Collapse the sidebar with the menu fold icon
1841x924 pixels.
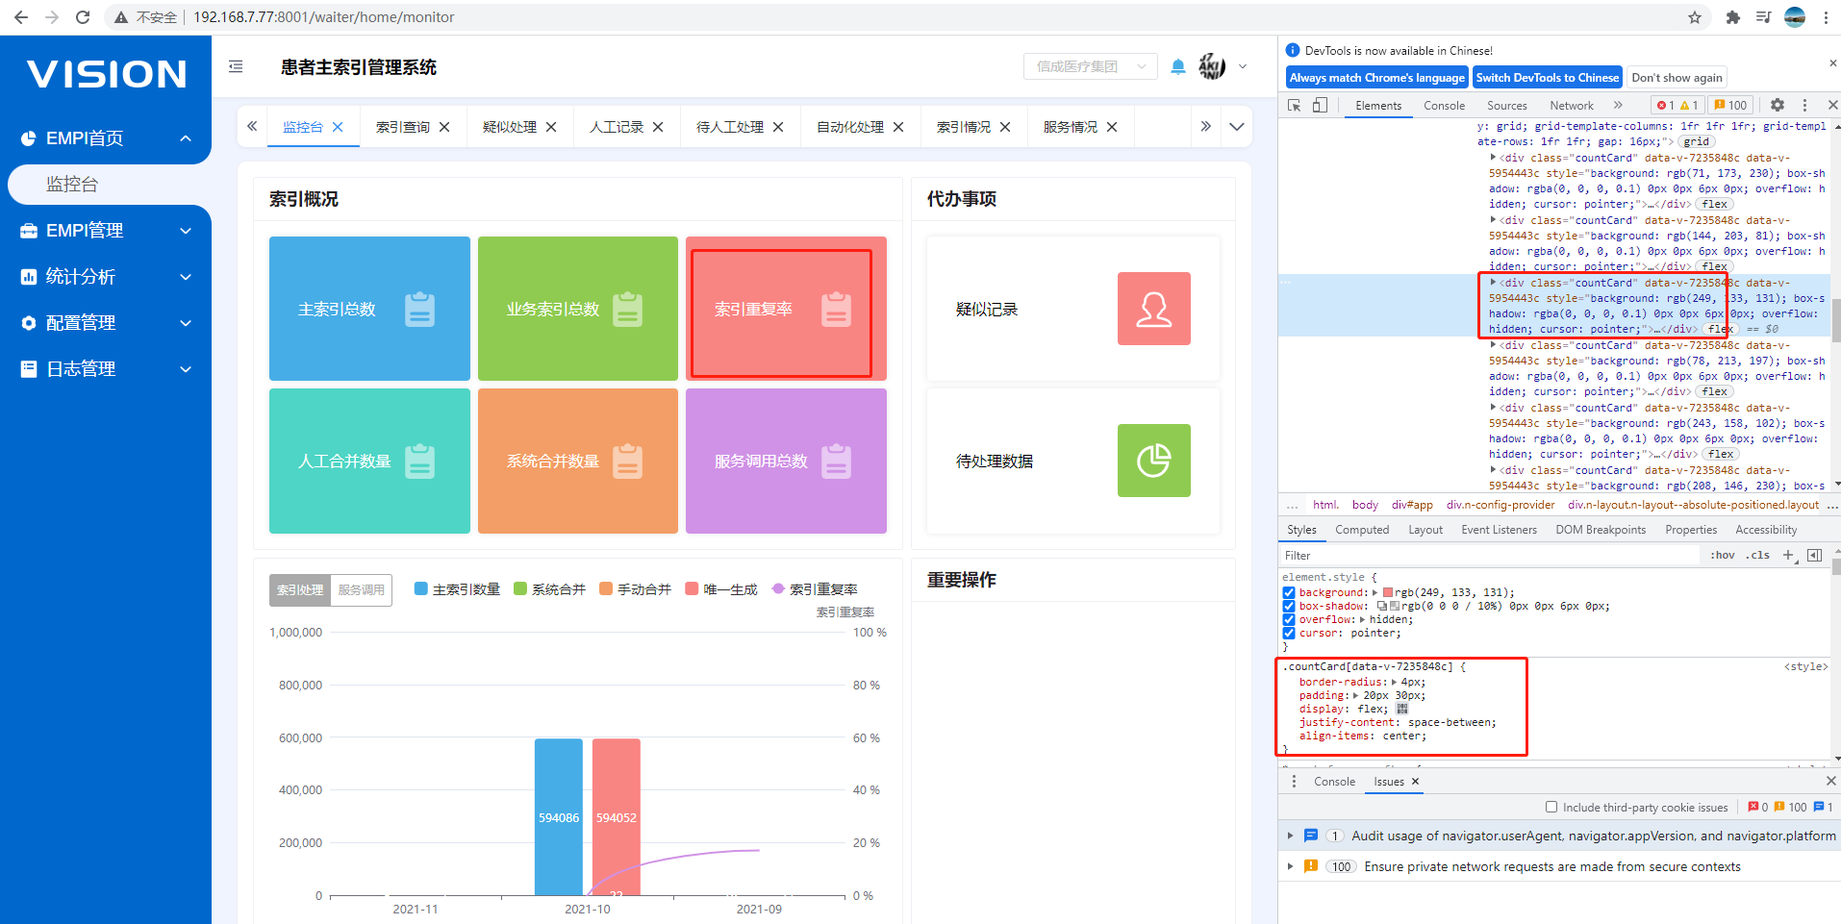(236, 66)
